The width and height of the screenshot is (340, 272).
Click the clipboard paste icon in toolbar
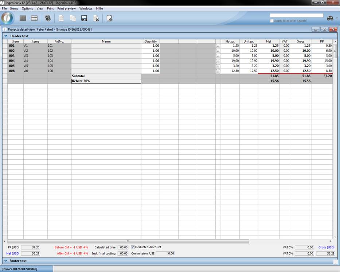point(109,18)
